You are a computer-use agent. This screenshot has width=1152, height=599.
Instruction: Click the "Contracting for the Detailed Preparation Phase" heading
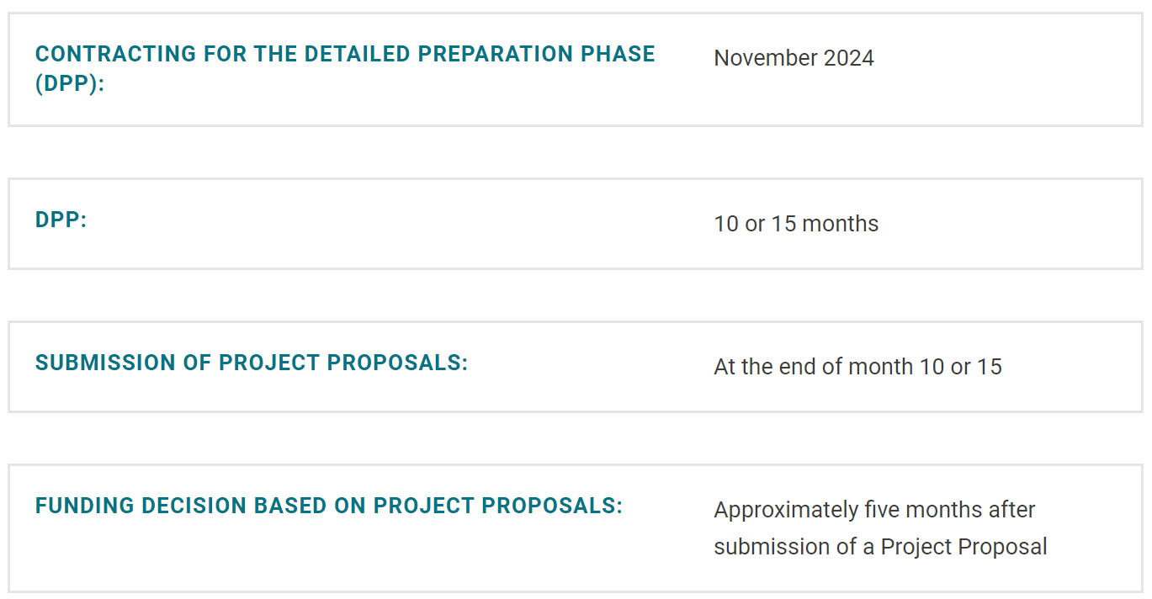[345, 54]
